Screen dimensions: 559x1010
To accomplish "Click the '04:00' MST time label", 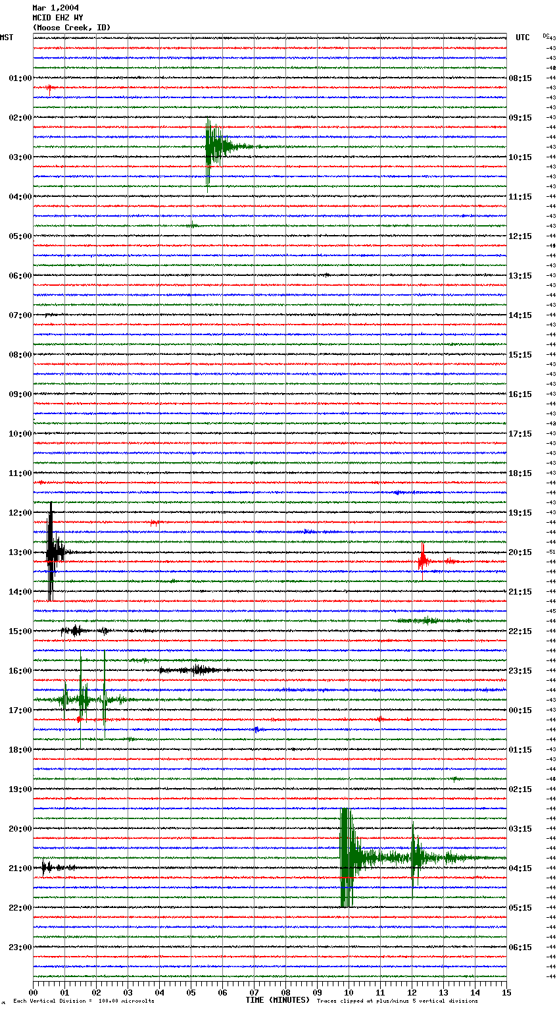I will [20, 197].
